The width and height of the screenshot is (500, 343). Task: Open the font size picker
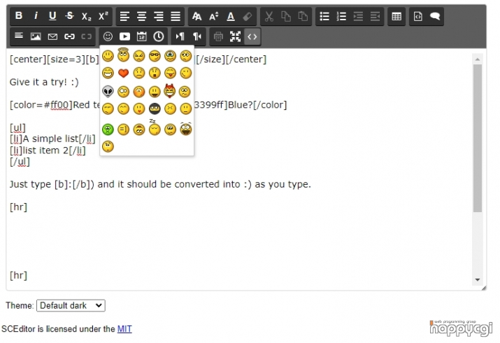214,16
